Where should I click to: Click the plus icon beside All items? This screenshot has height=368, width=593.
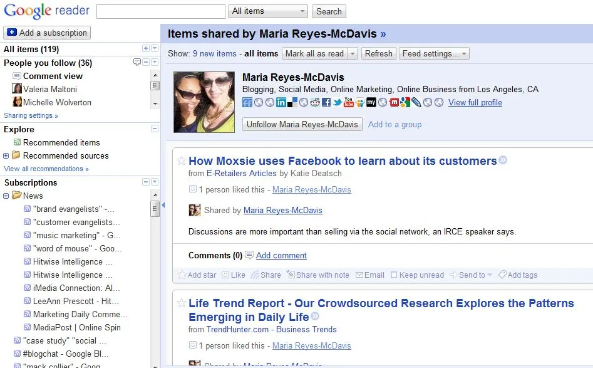pyautogui.click(x=146, y=48)
